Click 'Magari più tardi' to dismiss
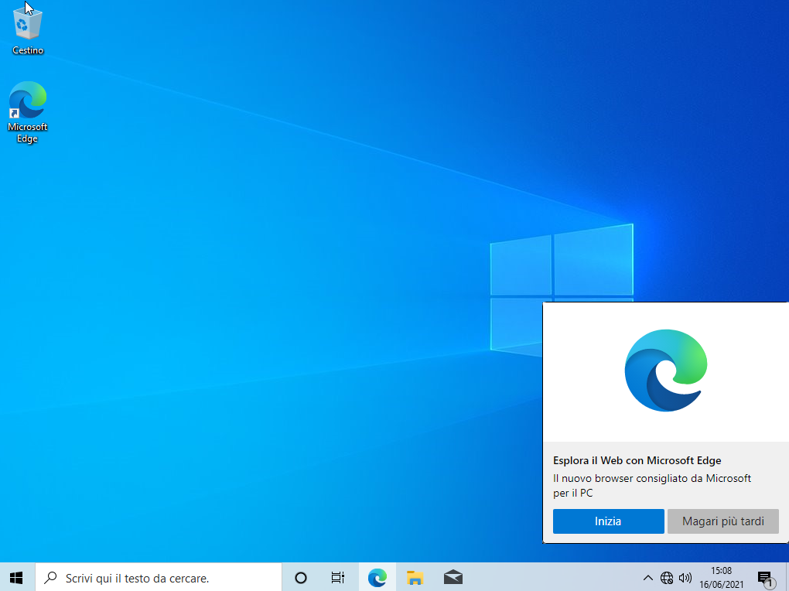The image size is (789, 591). pyautogui.click(x=723, y=521)
